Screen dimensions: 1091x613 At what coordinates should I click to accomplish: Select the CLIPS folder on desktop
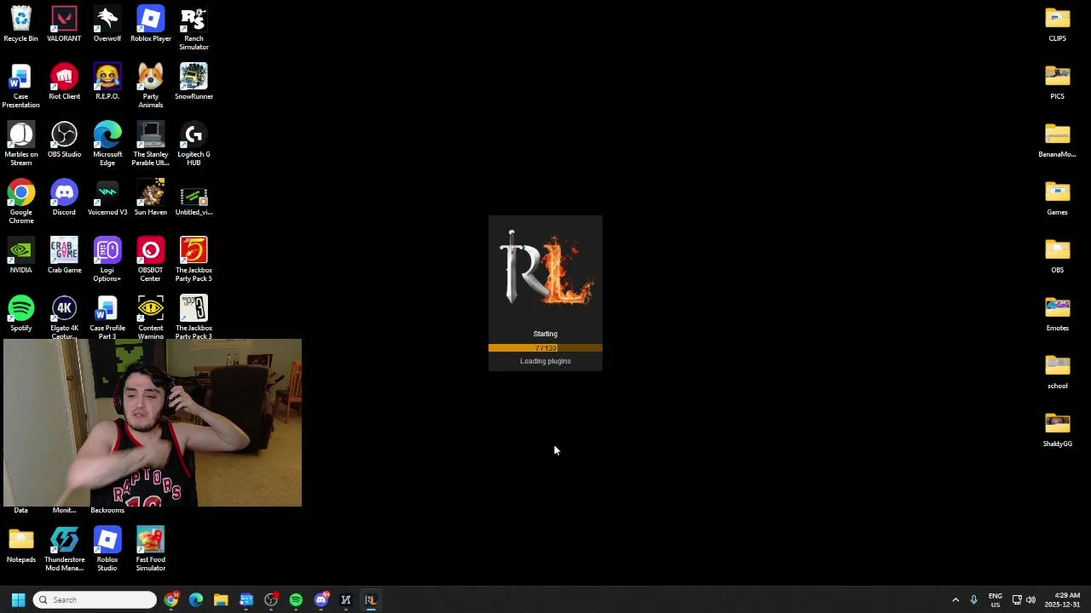[1057, 24]
